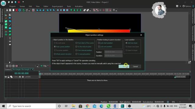Click timeline zoom in plus icon

[x=7, y=66]
